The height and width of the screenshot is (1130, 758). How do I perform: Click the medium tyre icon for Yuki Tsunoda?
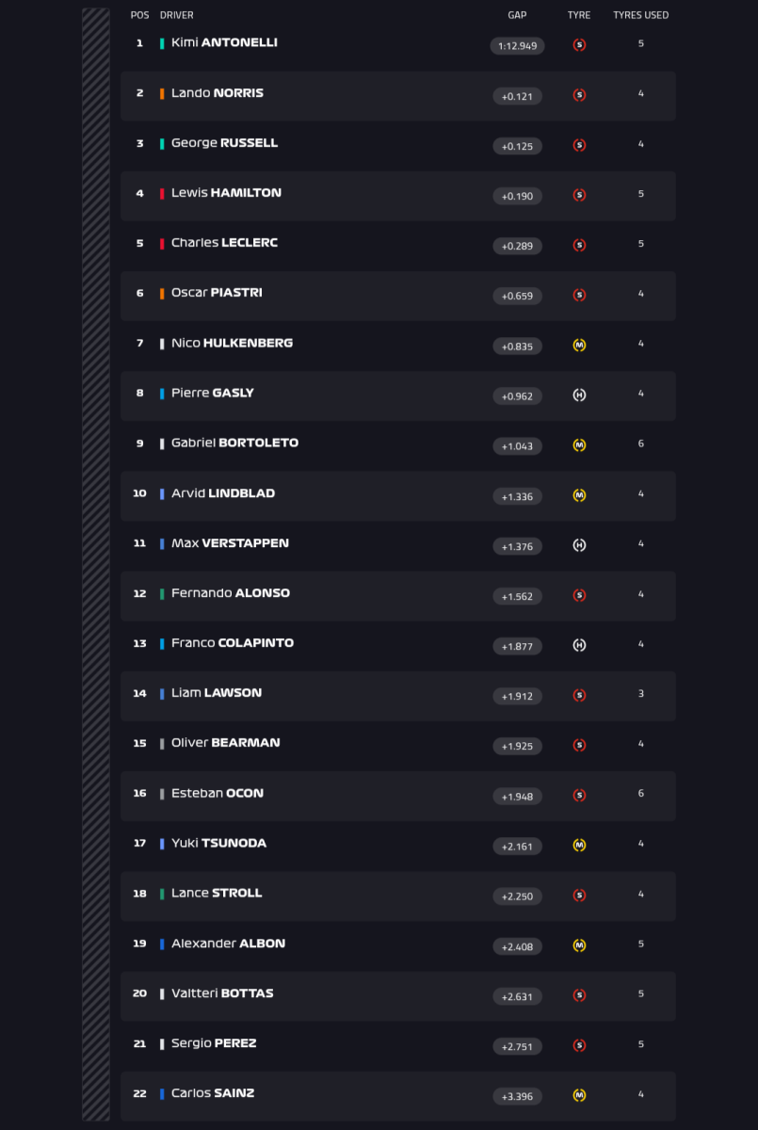(x=579, y=846)
